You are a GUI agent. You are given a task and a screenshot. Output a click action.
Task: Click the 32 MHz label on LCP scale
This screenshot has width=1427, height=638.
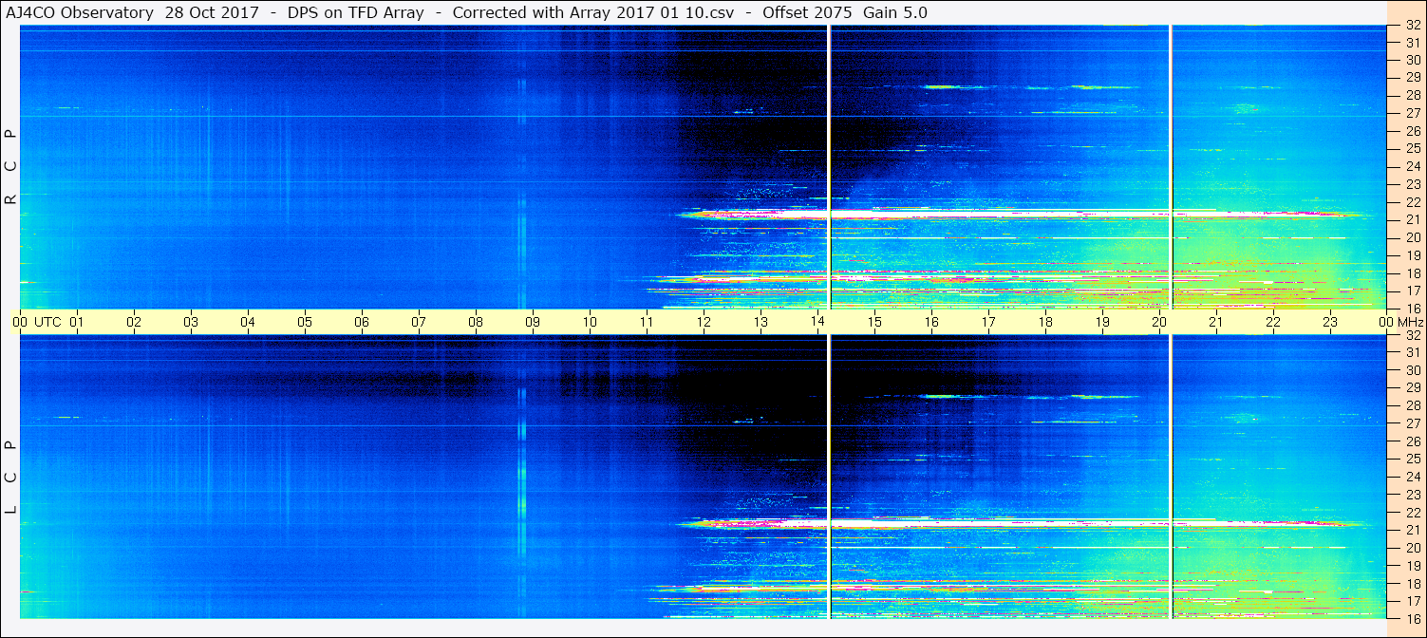(x=1413, y=335)
